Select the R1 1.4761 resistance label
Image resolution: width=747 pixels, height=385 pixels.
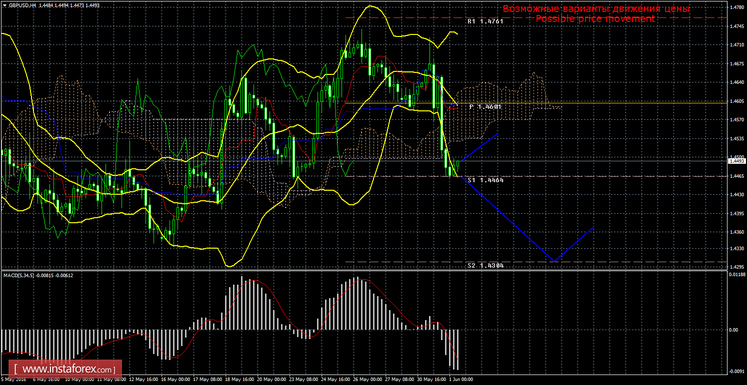(485, 21)
